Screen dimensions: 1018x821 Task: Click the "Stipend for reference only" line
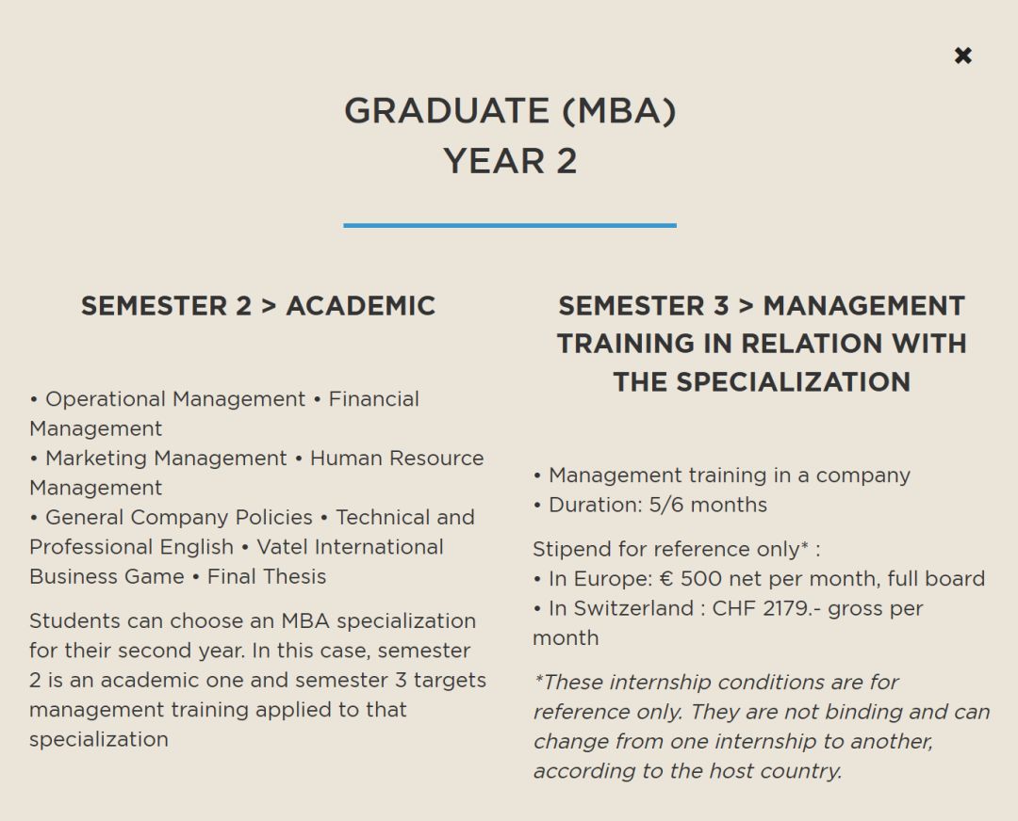[670, 549]
